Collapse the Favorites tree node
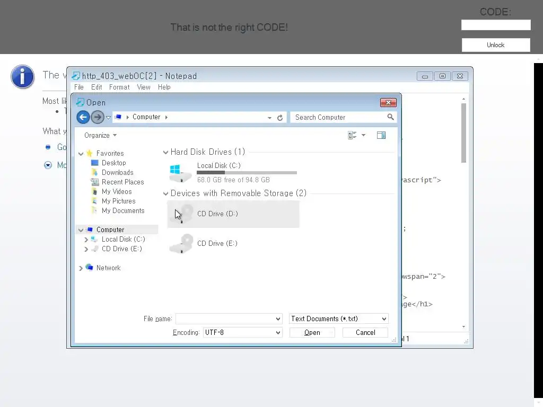This screenshot has width=543, height=407. tap(81, 154)
